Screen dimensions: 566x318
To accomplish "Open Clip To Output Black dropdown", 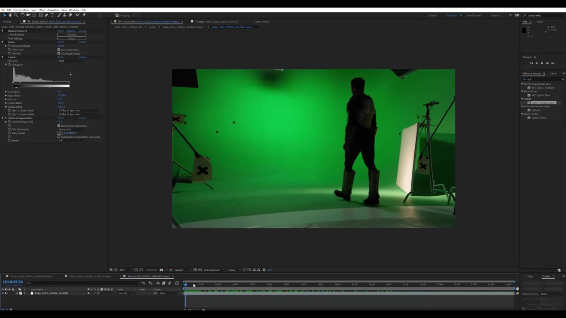I will tap(78, 110).
